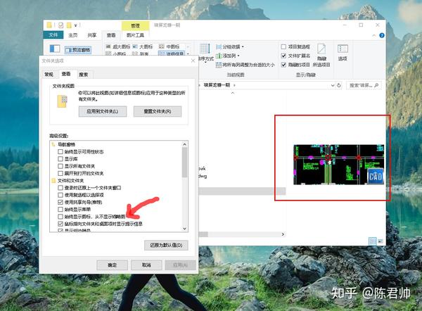Switch to the 查看 View ribbon tab
The image size is (422, 311).
click(111, 35)
